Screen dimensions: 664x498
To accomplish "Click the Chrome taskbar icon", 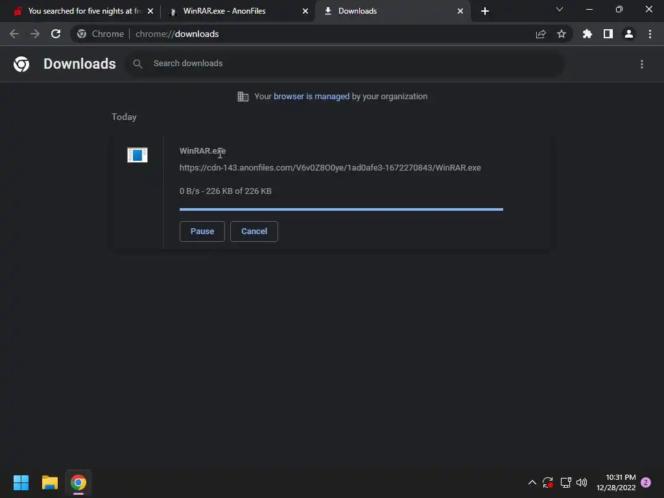I will pos(78,482).
